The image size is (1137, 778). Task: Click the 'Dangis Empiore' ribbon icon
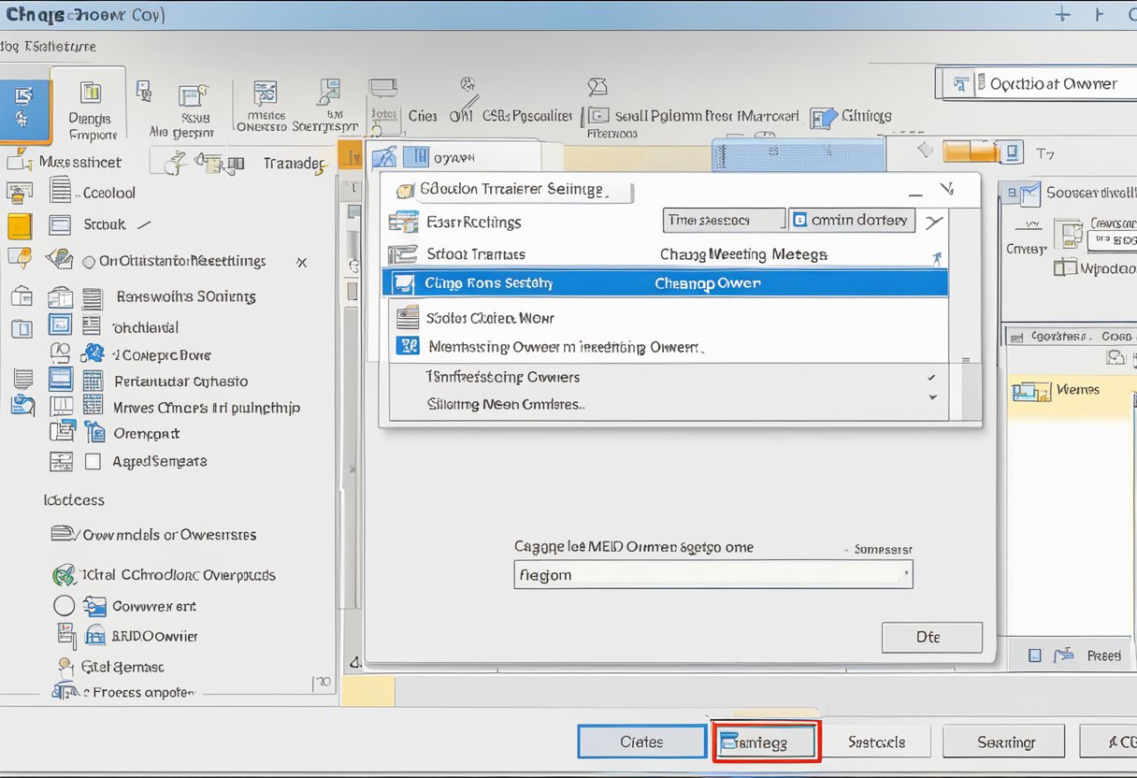91,94
